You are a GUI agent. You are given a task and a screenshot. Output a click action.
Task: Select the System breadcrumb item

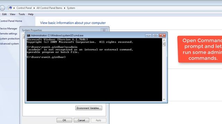point(71,8)
